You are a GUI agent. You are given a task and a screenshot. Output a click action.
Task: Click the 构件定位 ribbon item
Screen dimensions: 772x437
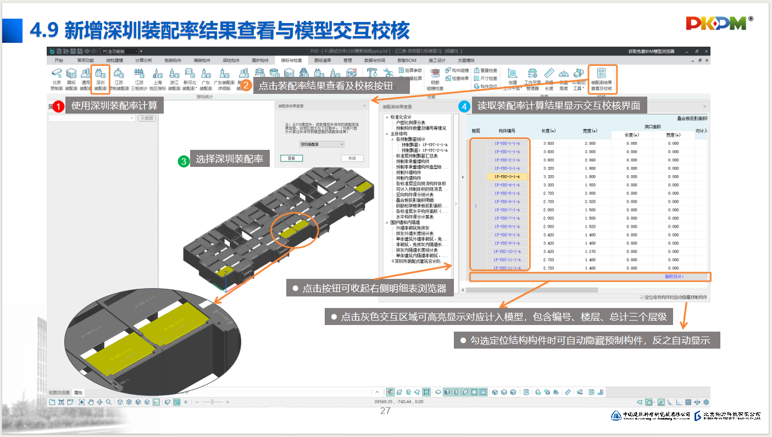(485, 86)
